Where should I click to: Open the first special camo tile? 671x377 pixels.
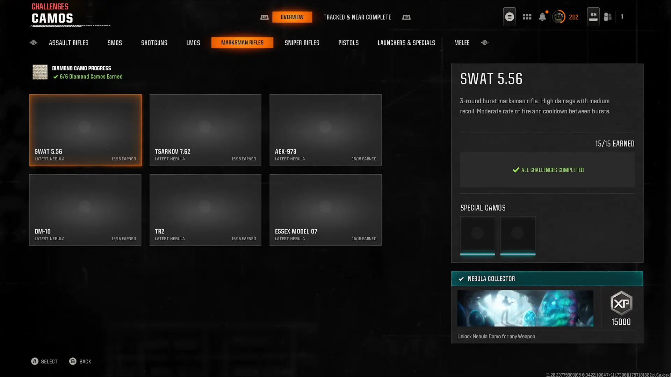(477, 235)
